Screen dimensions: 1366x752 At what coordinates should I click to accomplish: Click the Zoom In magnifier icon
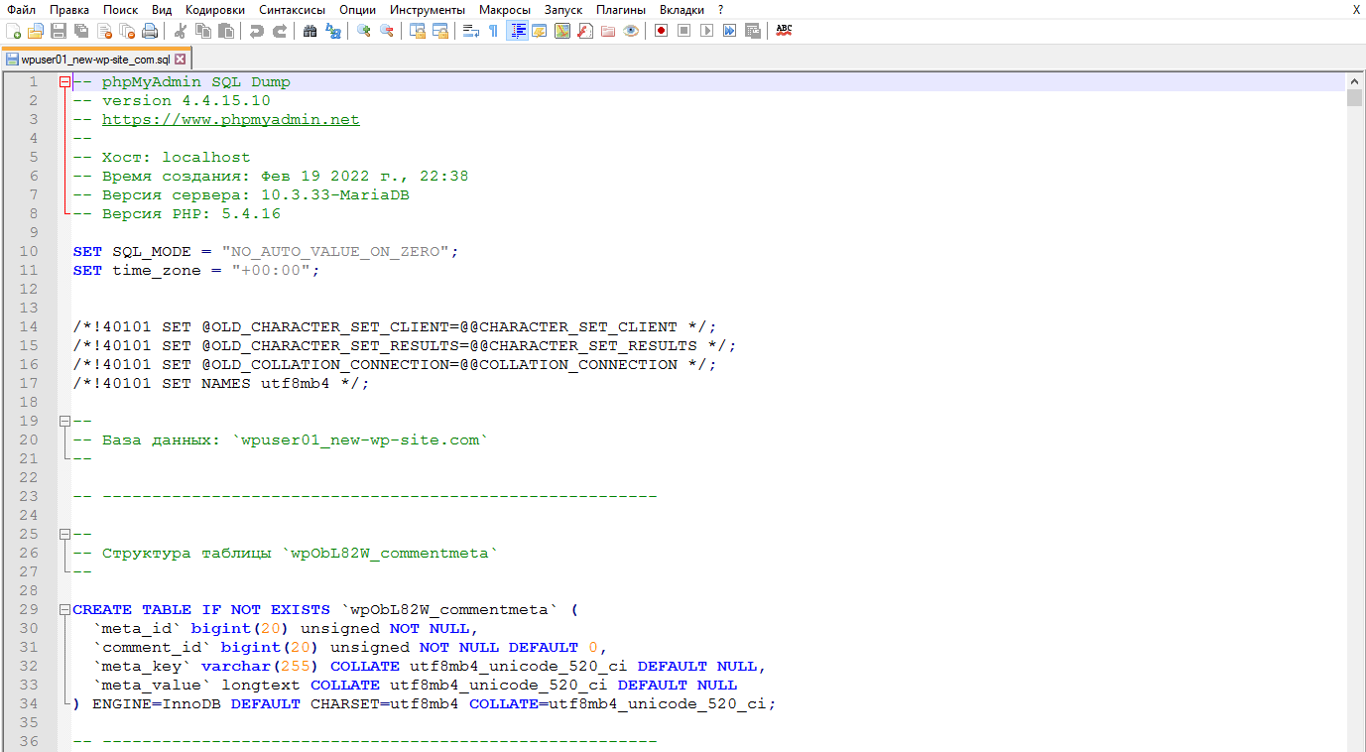(x=364, y=31)
